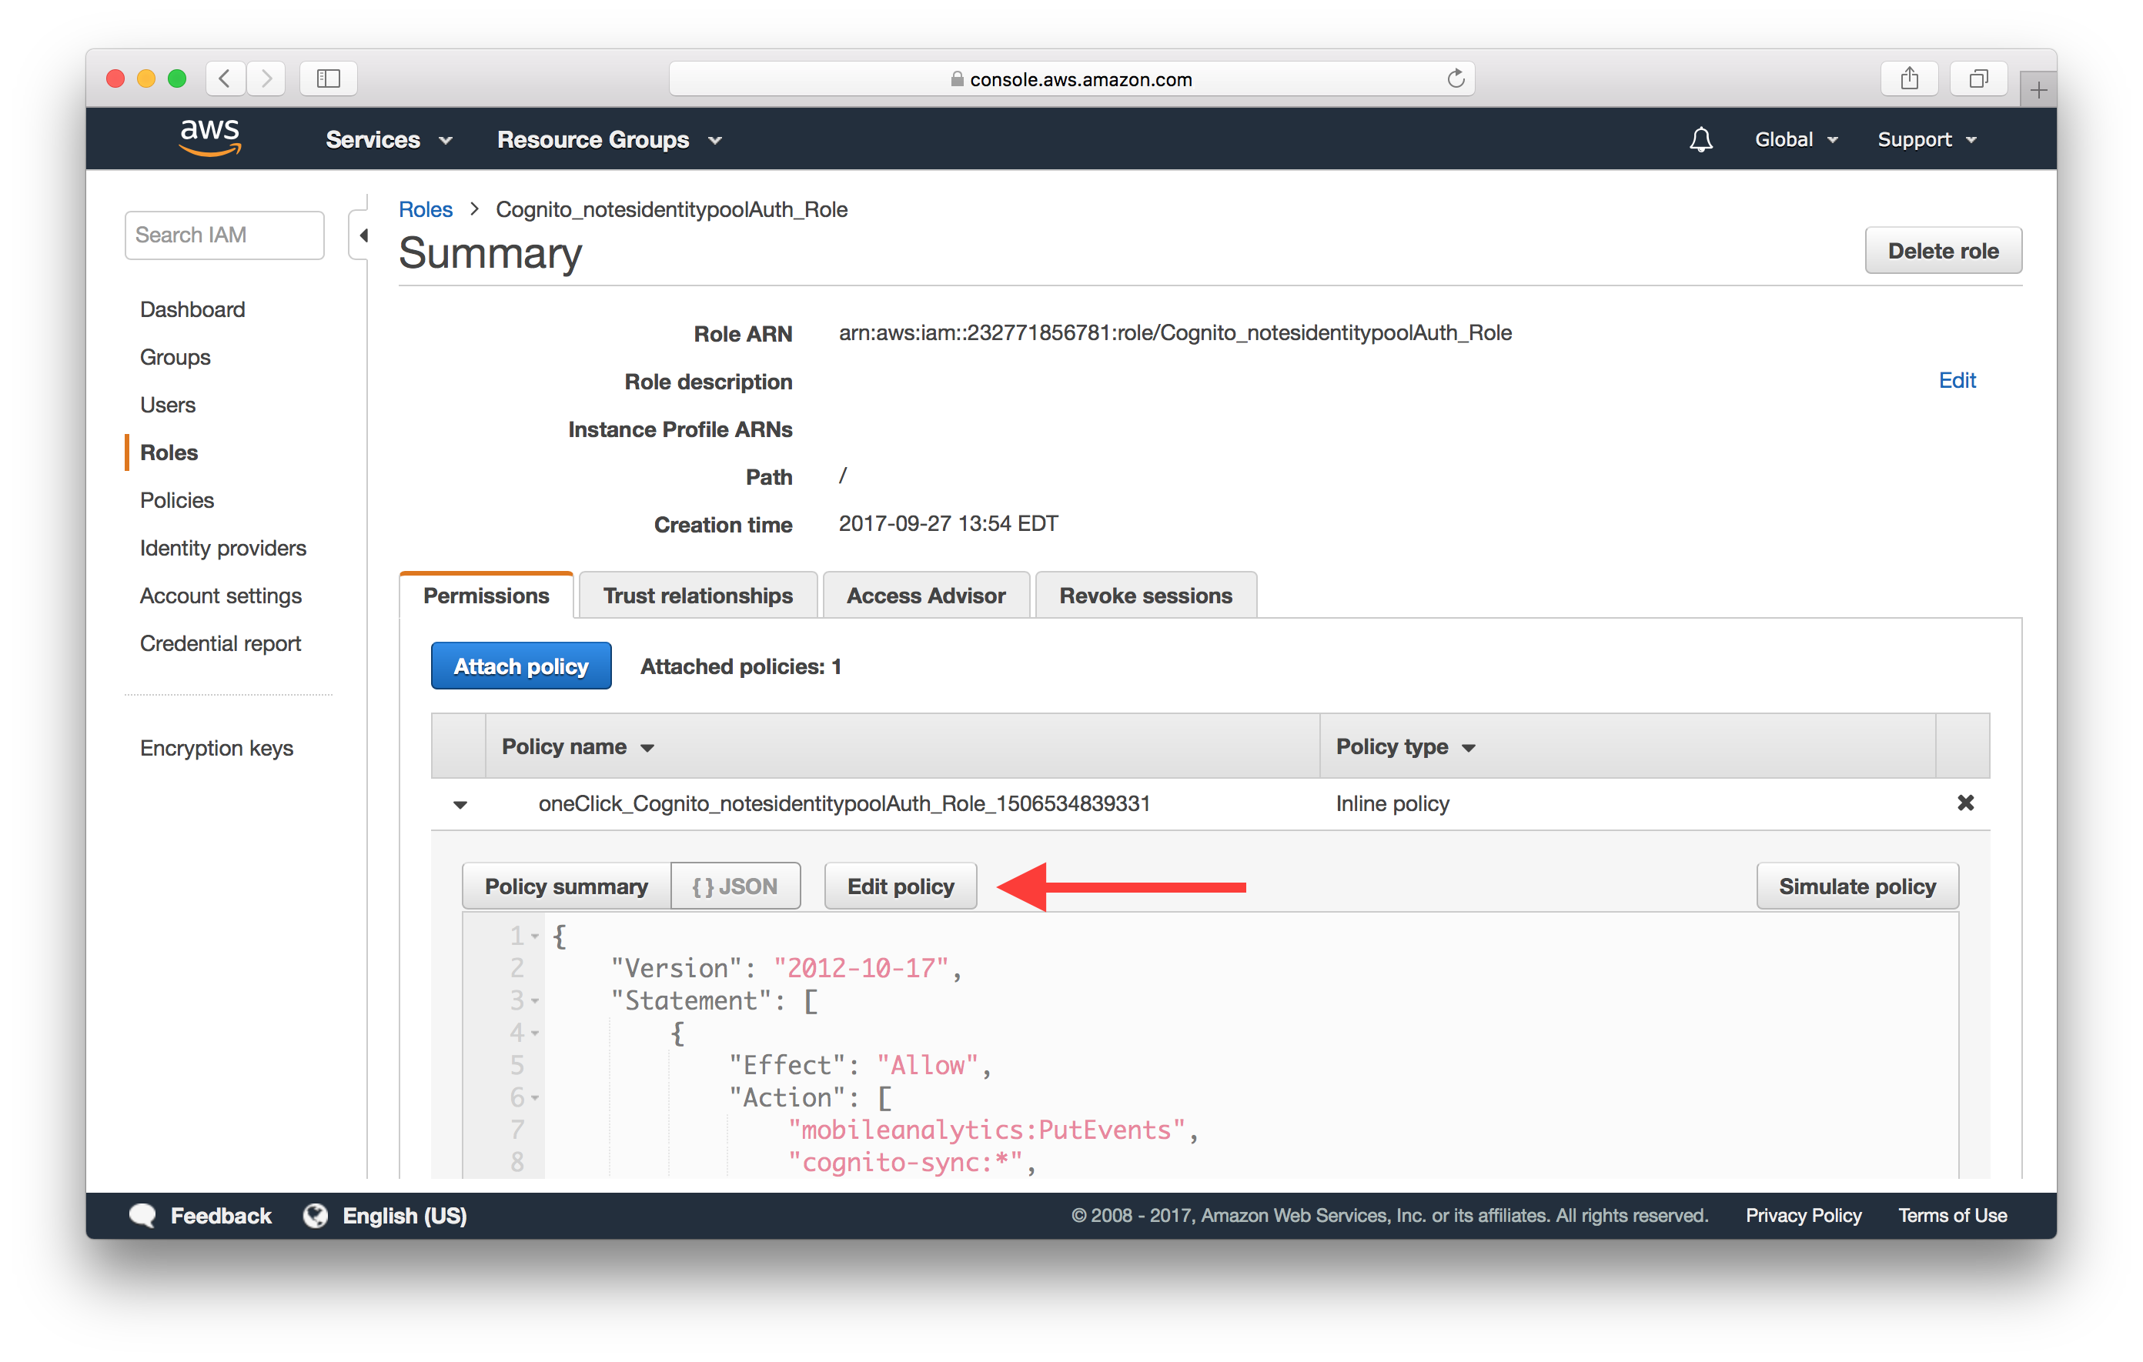Focus the Search IAM field
This screenshot has height=1362, width=2143.
[x=224, y=235]
